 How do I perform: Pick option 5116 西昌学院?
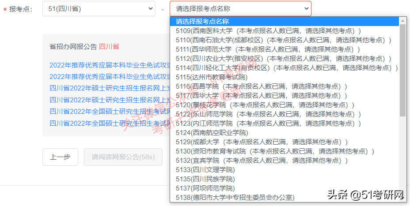(x=285, y=86)
